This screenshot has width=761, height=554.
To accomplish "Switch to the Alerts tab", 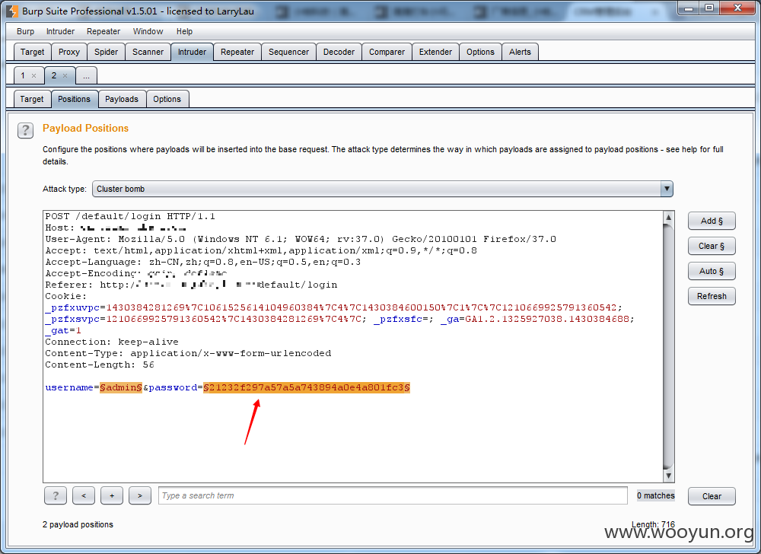I will [x=520, y=52].
